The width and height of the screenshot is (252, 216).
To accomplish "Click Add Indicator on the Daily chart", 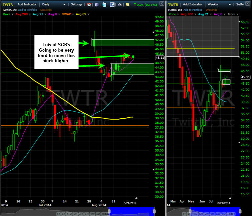I will click(27, 4).
